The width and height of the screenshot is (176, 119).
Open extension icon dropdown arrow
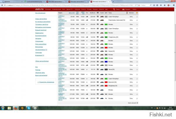pyautogui.click(x=170, y=5)
